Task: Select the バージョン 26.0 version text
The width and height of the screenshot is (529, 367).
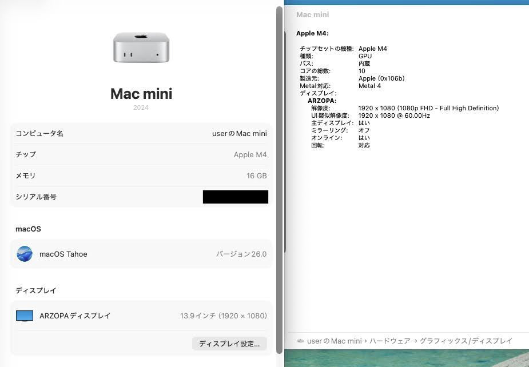Action: (241, 254)
